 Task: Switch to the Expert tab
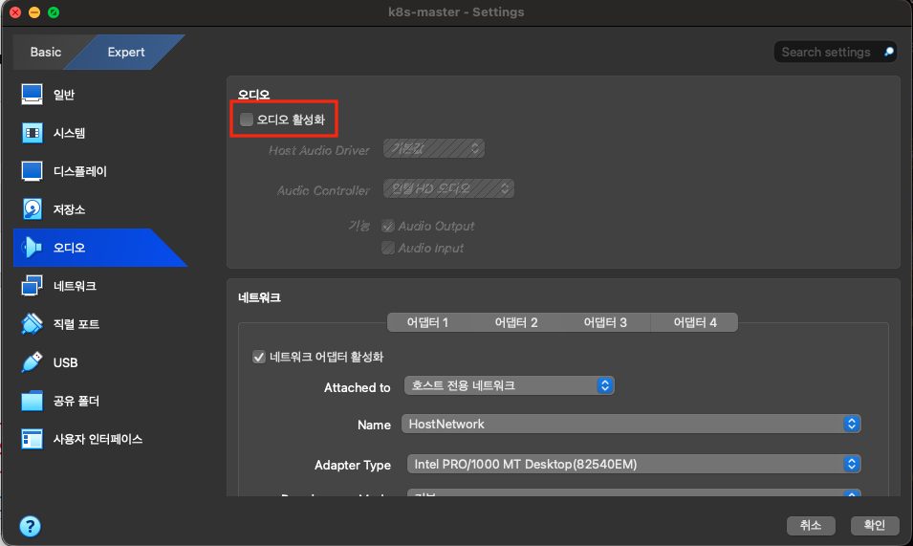click(x=126, y=52)
